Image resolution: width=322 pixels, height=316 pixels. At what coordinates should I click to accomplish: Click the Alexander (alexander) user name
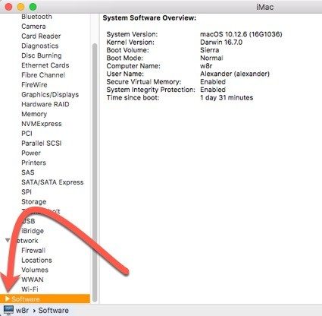[235, 74]
